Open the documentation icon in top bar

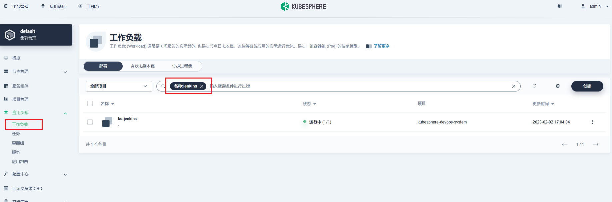point(560,6)
